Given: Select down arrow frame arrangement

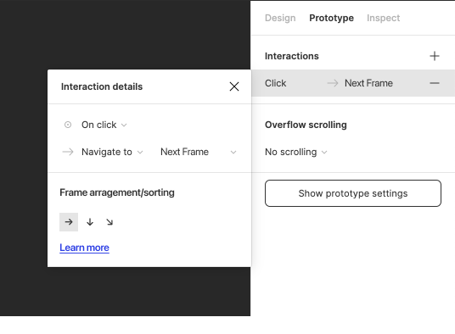Looking at the screenshot, I should [90, 222].
